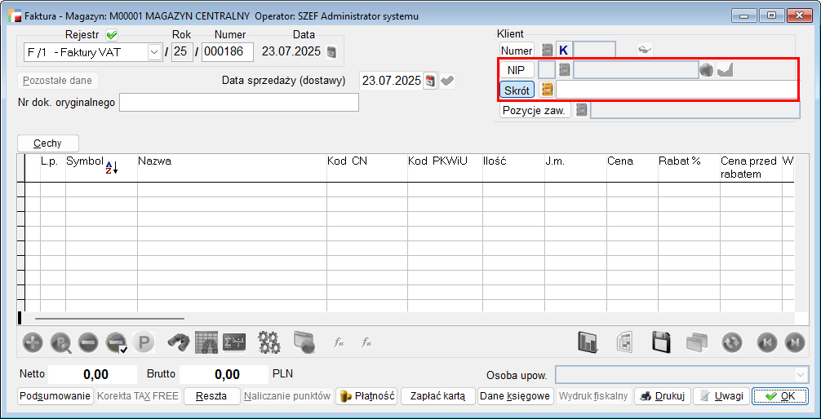Click the Nr dok. oryginalnego input field
Image resolution: width=821 pixels, height=419 pixels.
tap(239, 103)
